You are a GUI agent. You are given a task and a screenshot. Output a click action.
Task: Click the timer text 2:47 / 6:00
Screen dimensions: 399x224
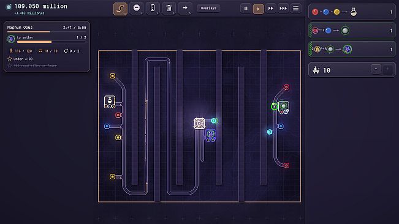pos(75,28)
